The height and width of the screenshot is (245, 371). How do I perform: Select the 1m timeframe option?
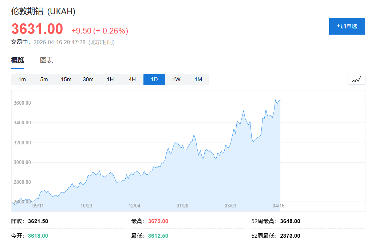click(x=22, y=79)
